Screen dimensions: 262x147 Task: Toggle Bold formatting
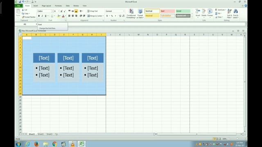[x=39, y=16]
